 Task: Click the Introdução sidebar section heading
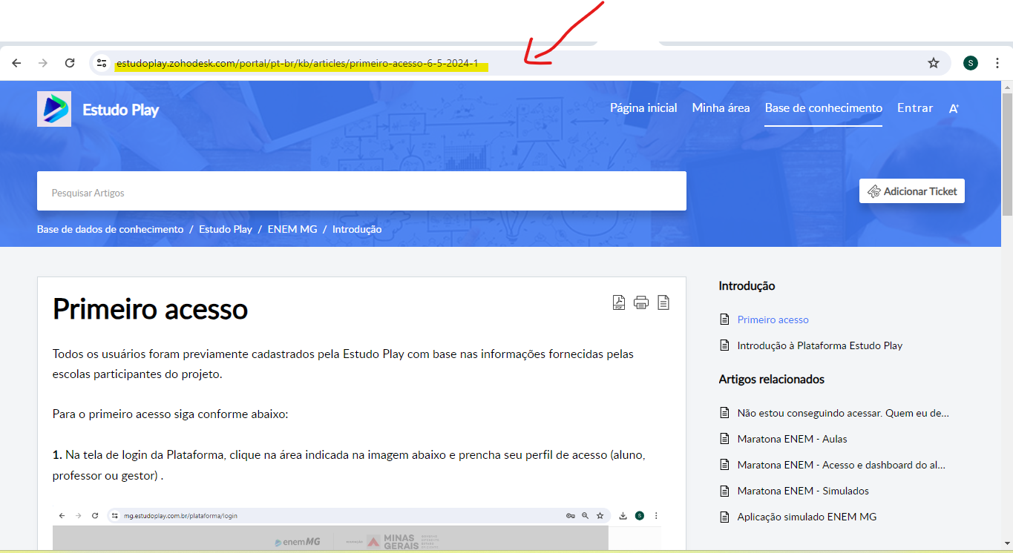pyautogui.click(x=747, y=285)
